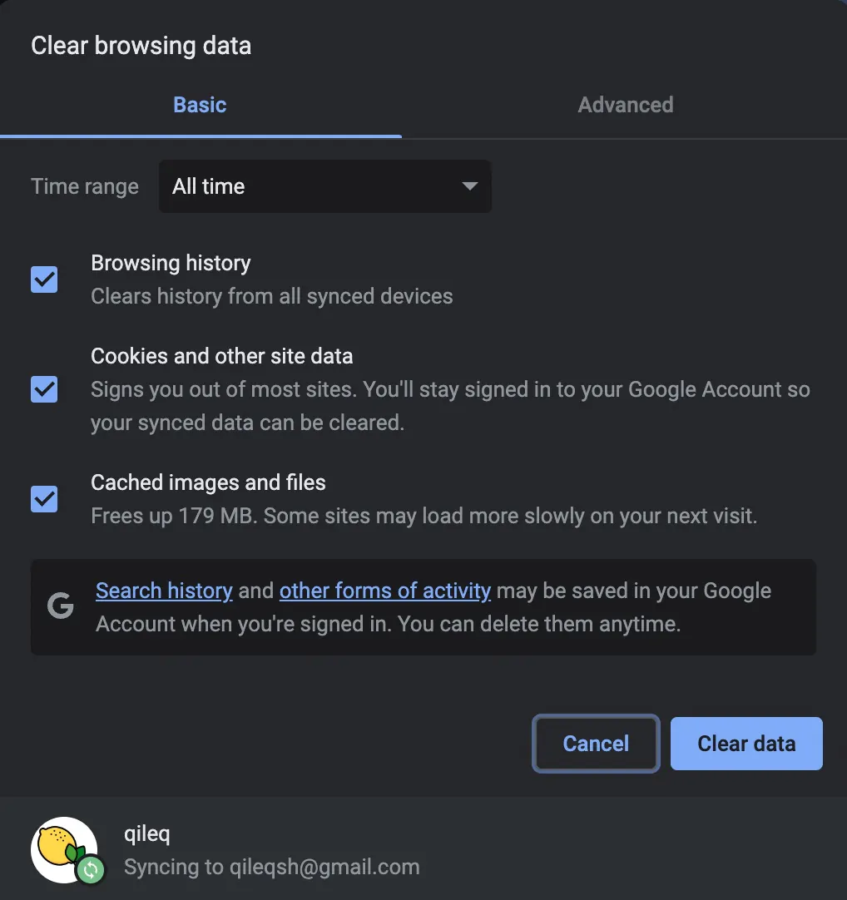Viewport: 847px width, 900px height.
Task: Switch to the Advanced tab
Action: coord(626,105)
